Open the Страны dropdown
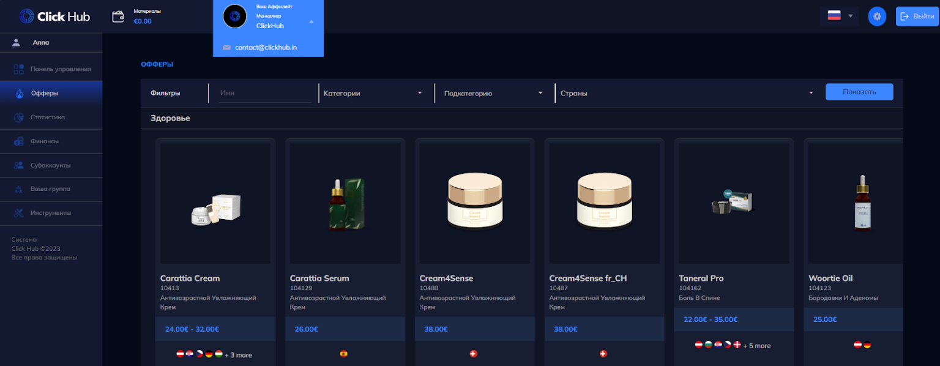 tap(687, 93)
